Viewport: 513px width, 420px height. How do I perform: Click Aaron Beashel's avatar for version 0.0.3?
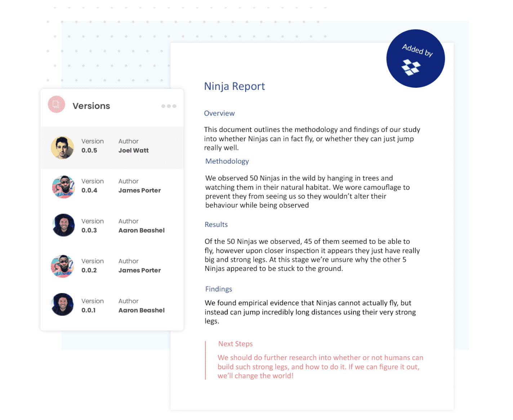click(x=63, y=225)
